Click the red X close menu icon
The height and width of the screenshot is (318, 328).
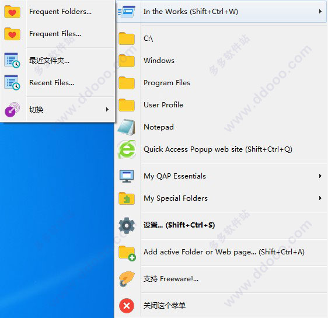click(x=127, y=306)
